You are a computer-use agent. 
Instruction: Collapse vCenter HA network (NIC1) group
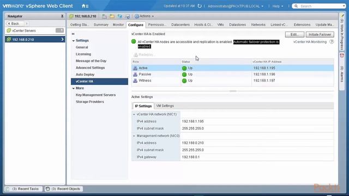coord(134,114)
